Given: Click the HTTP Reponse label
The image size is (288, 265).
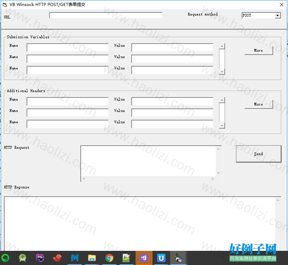Looking at the screenshot, I should 17,187.
